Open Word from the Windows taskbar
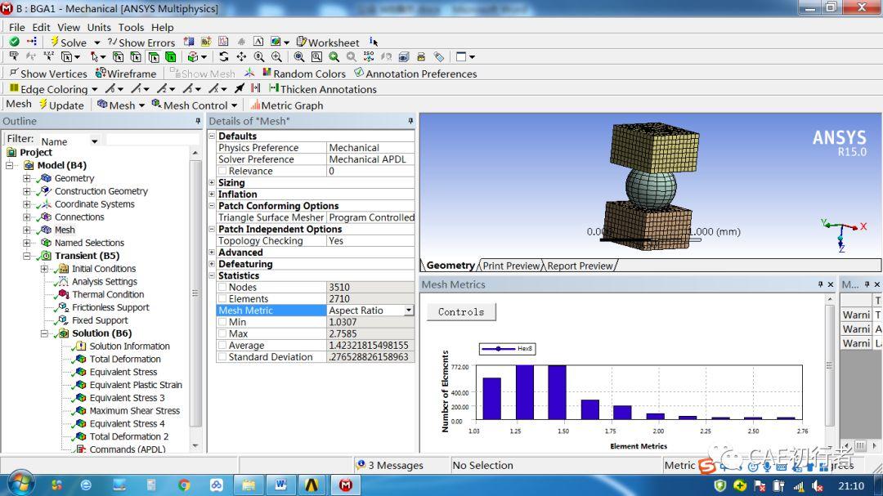The width and height of the screenshot is (883, 496). click(x=280, y=485)
